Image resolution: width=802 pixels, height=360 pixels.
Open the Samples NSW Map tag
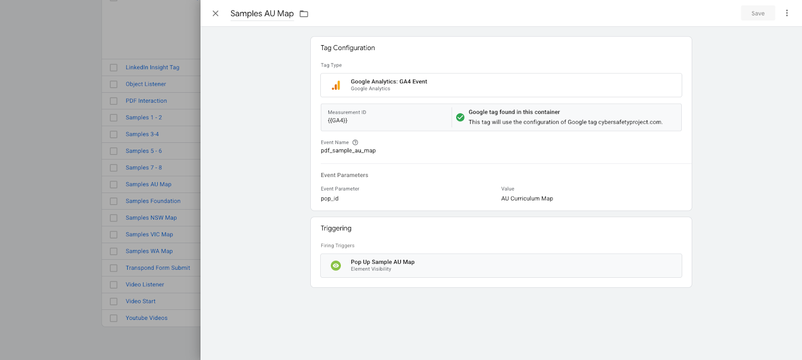click(151, 218)
